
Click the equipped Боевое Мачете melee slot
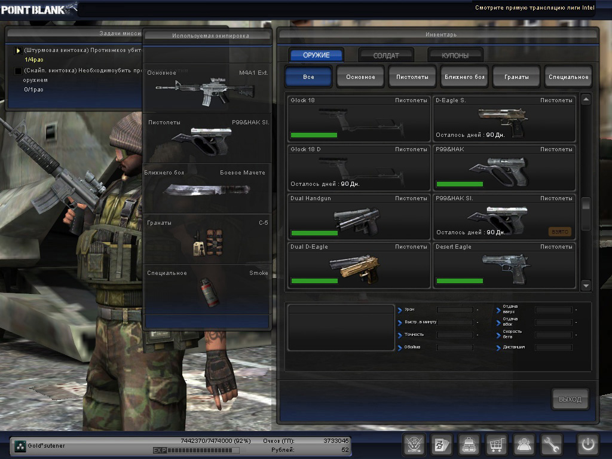[207, 188]
